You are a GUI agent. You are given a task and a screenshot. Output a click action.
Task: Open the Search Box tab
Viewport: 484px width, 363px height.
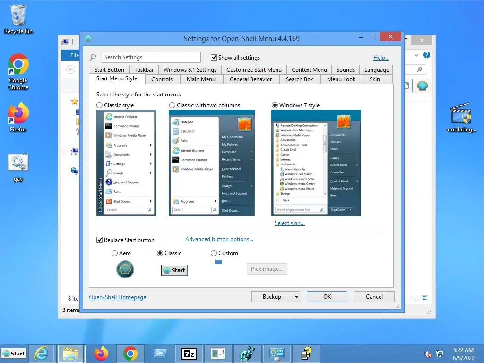pyautogui.click(x=299, y=79)
